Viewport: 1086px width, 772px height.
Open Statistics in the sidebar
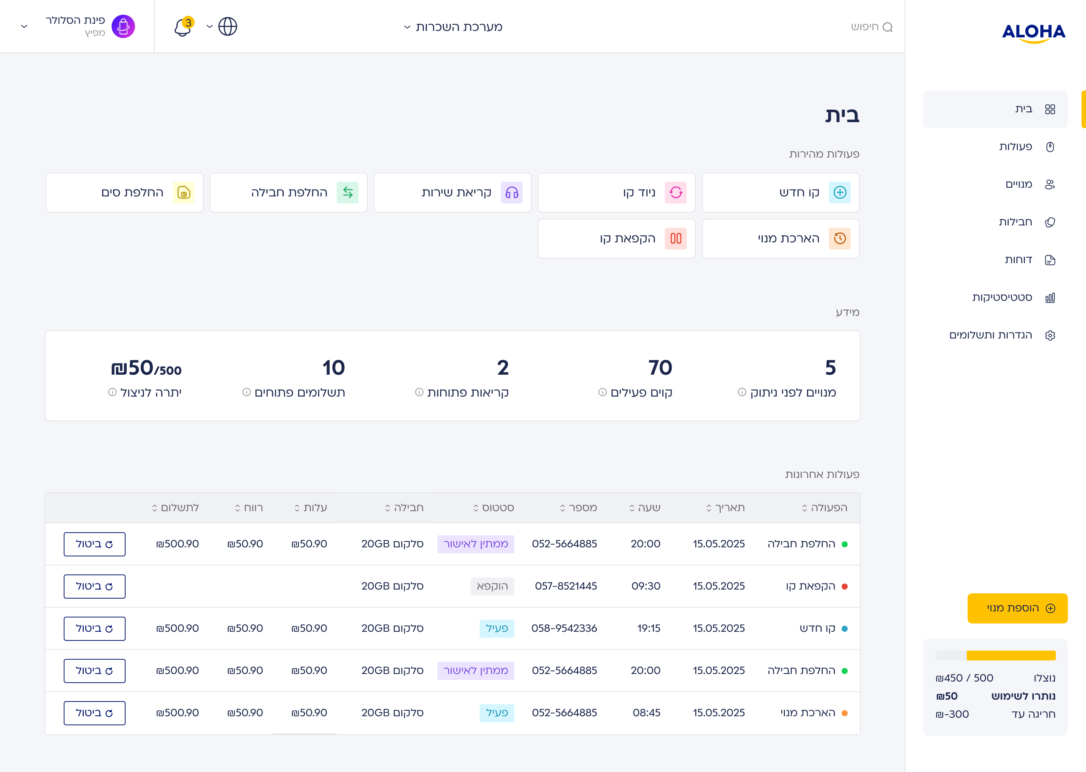[1002, 297]
